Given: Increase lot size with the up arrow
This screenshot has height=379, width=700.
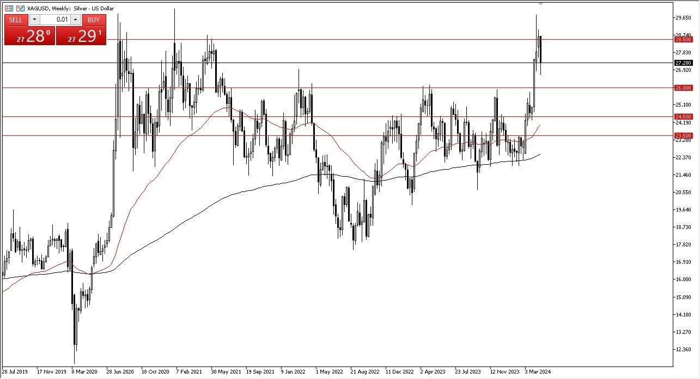Looking at the screenshot, I should (x=76, y=20).
